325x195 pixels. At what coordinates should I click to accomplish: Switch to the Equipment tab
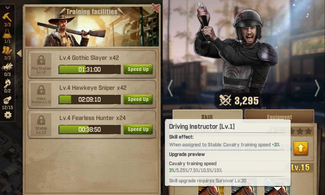pos(279,116)
